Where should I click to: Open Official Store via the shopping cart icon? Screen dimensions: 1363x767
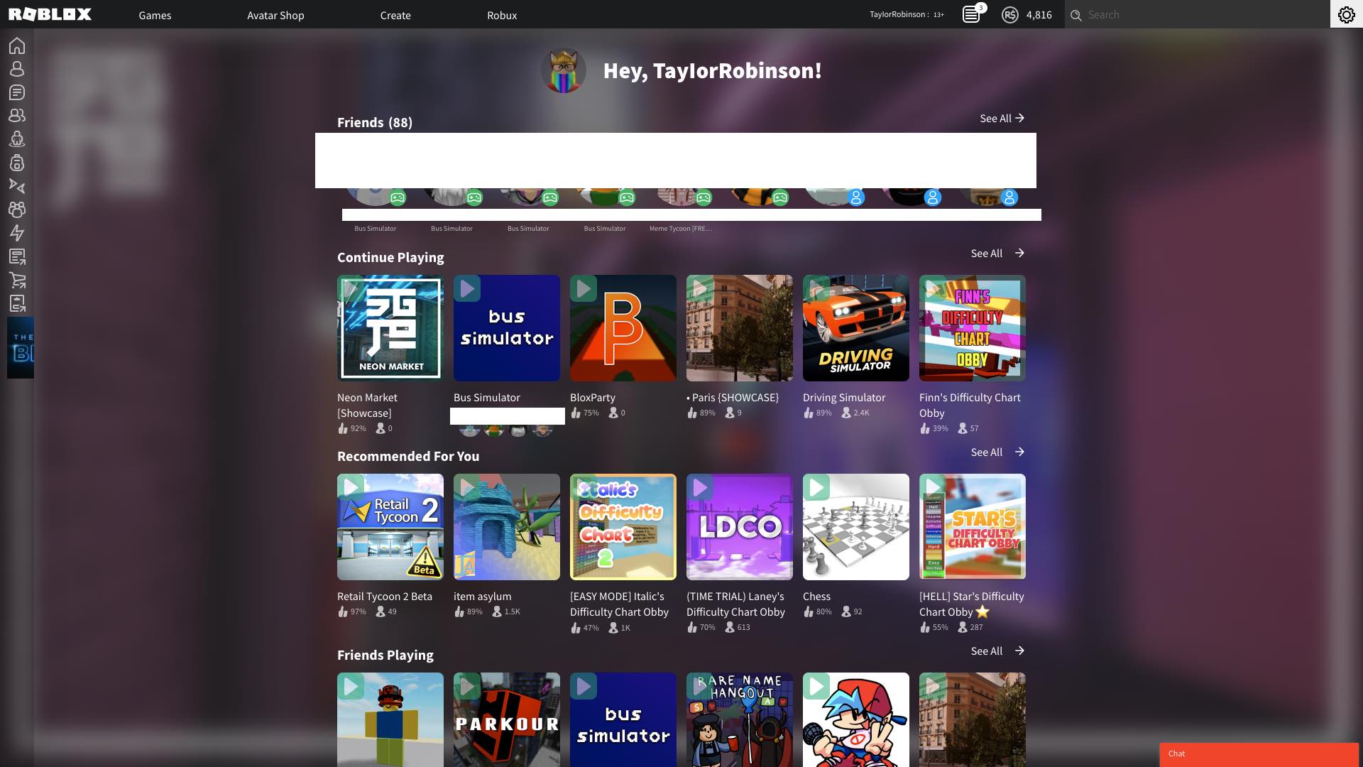17,280
